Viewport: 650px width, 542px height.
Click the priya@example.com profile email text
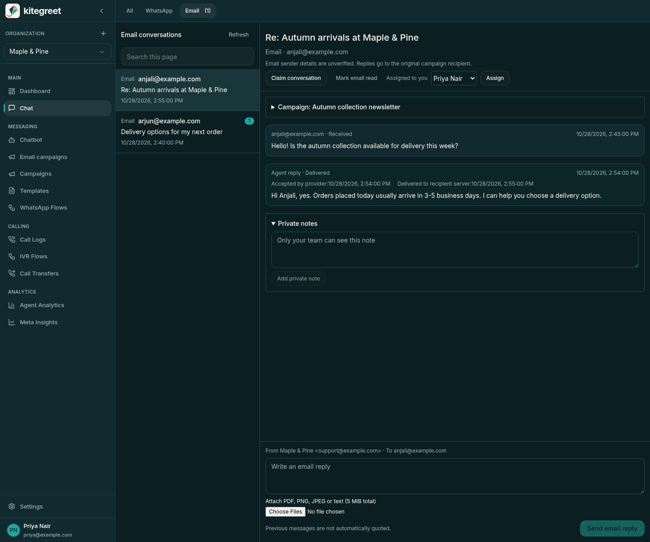coord(48,535)
